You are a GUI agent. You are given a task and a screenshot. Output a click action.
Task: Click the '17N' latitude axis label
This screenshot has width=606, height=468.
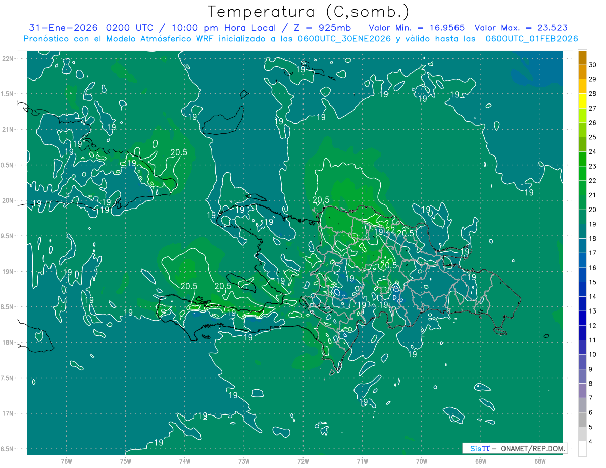pos(8,413)
